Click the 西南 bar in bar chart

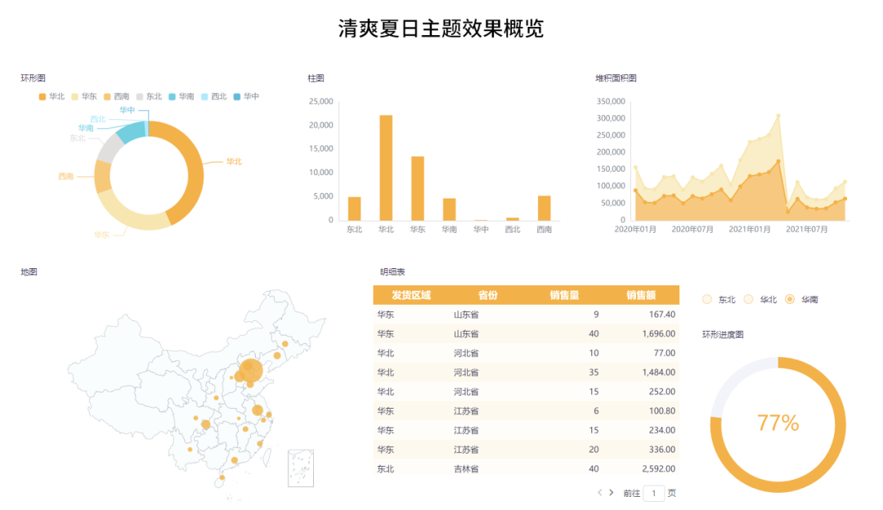[544, 208]
